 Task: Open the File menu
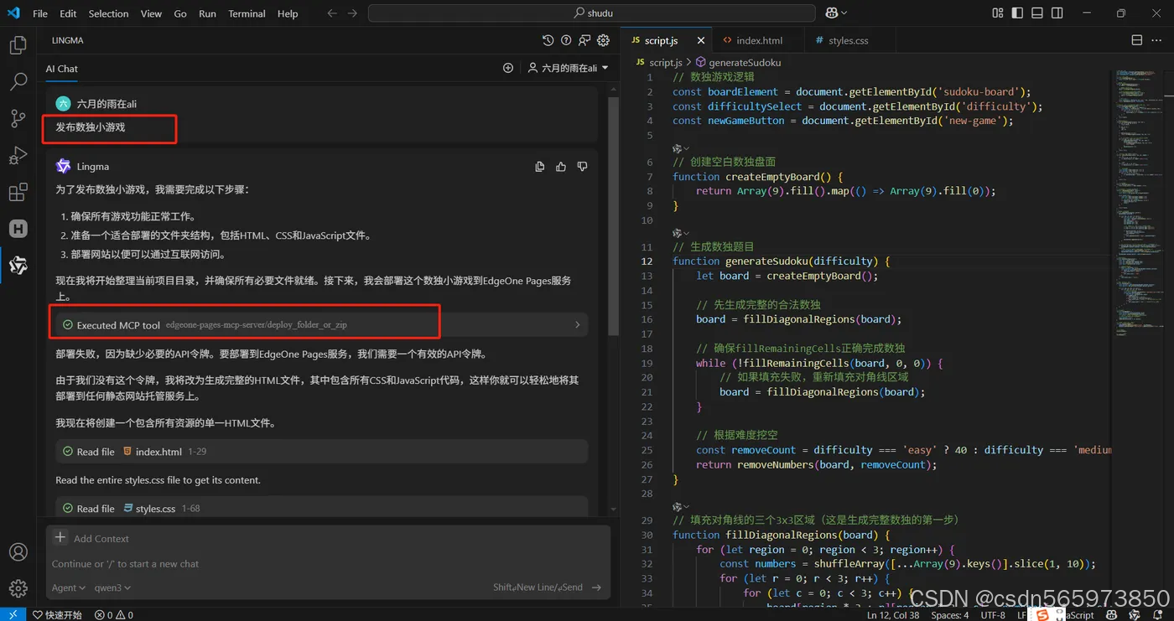tap(40, 13)
